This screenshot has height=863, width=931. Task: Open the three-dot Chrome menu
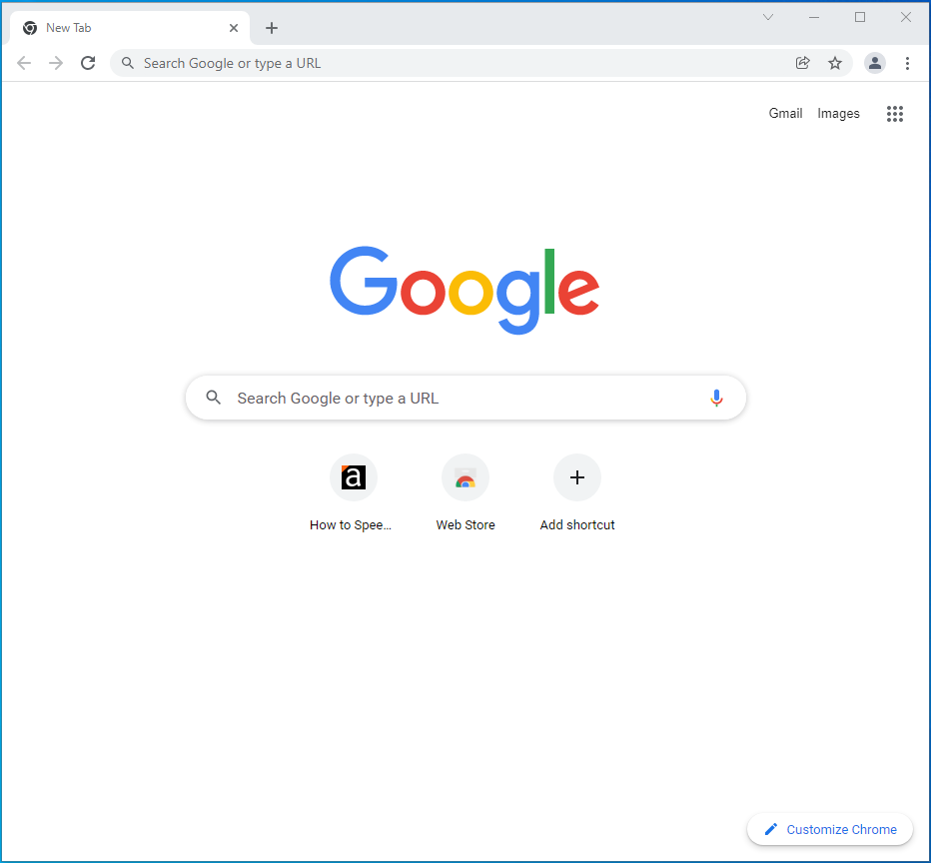tap(908, 62)
